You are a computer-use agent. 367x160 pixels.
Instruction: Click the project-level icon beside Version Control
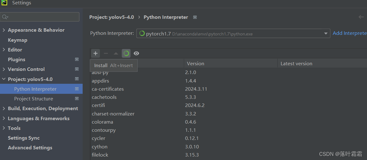[x=77, y=69]
